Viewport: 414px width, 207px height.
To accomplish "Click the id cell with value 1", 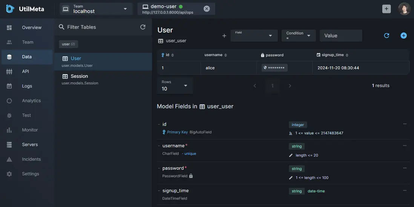I will click(x=179, y=68).
